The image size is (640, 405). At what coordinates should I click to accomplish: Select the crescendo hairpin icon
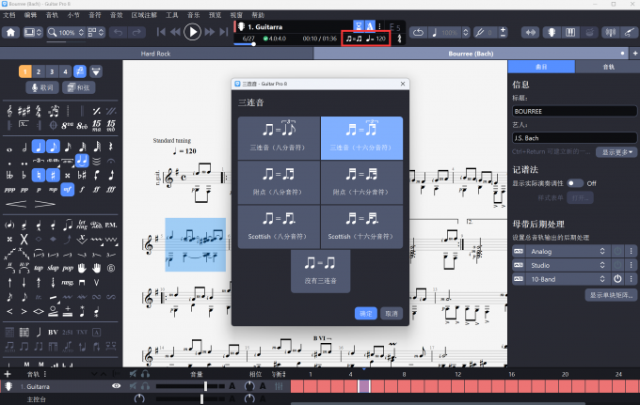click(16, 204)
